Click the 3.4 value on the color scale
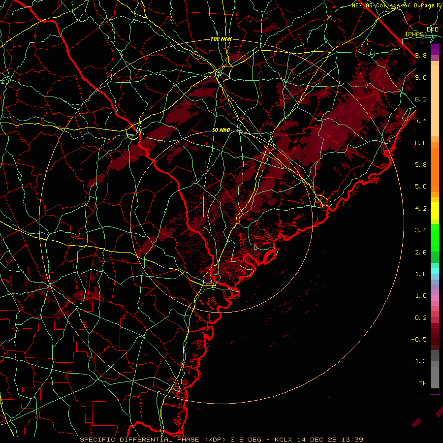This screenshot has width=443, height=443. click(x=421, y=230)
